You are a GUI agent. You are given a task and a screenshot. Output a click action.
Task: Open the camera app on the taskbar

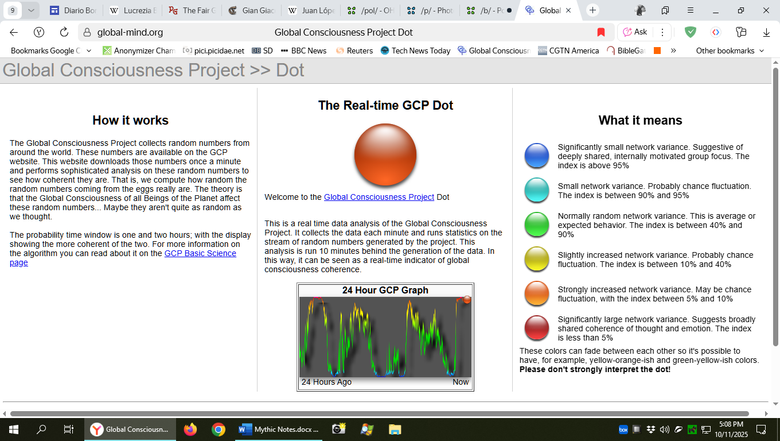339,429
